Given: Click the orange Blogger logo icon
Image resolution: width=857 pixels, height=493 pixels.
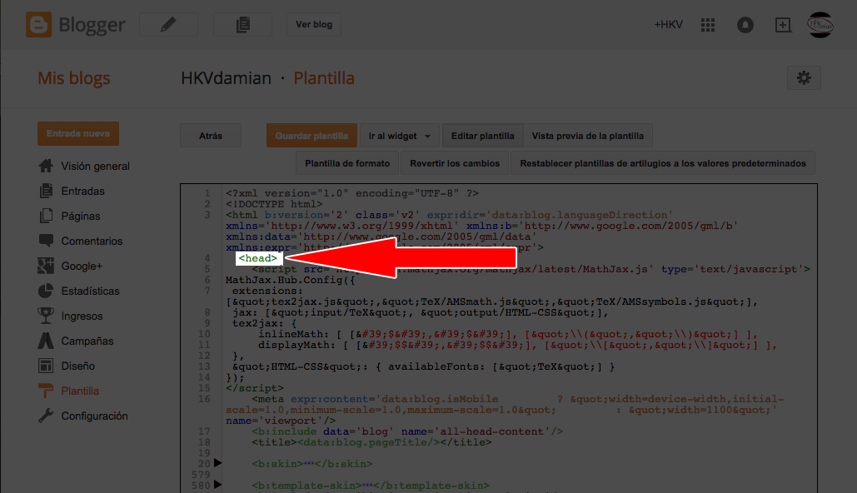Looking at the screenshot, I should coord(39,25).
